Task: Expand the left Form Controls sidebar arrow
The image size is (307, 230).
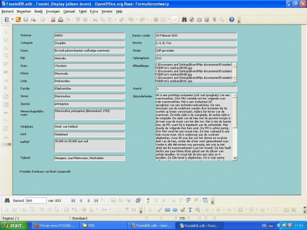Action: click(x=9, y=144)
